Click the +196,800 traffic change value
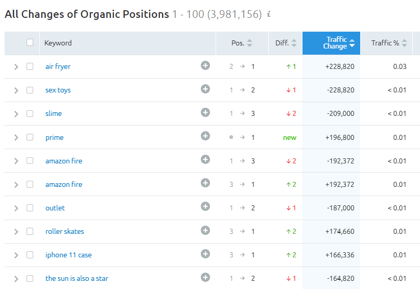The image size is (420, 289). pos(340,137)
